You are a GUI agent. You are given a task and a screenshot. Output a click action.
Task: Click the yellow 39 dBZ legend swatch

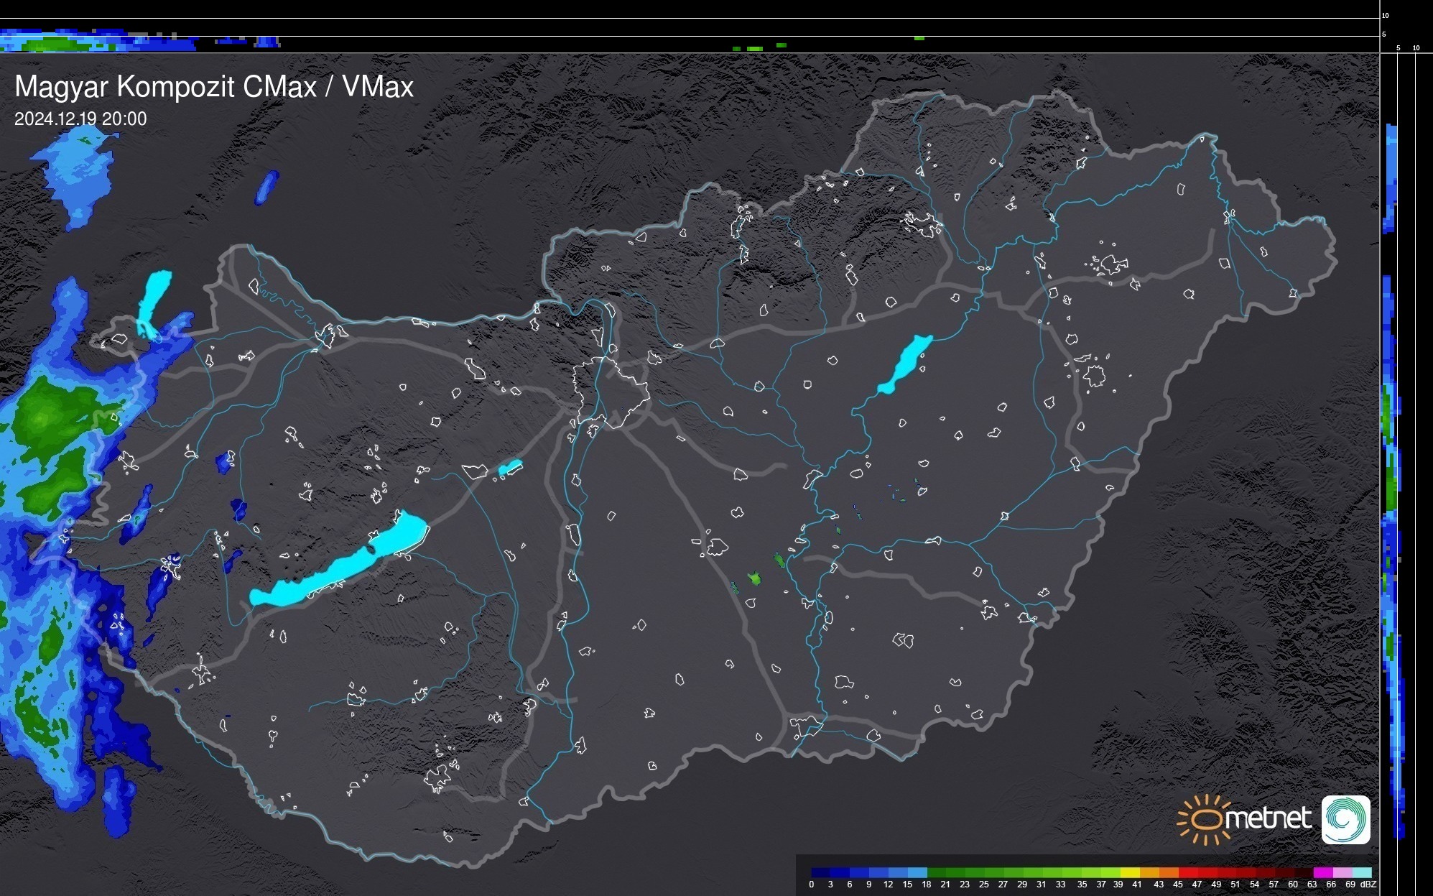click(1130, 872)
